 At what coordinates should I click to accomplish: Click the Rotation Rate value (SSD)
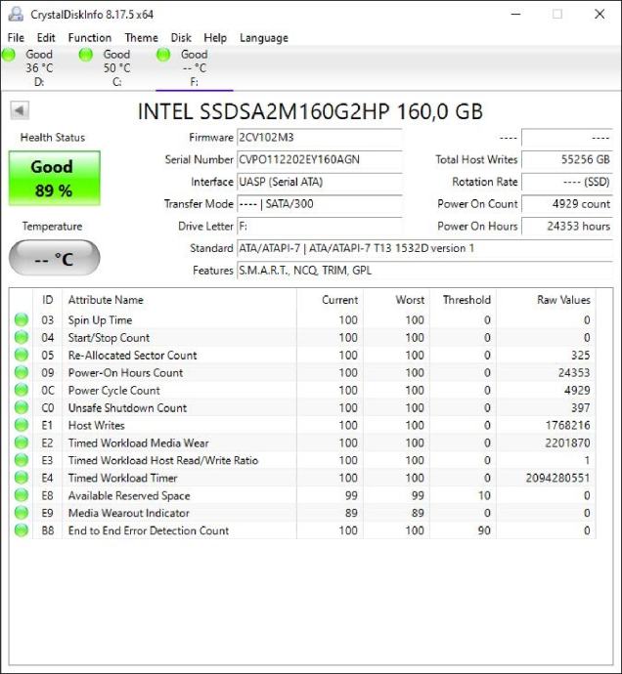567,182
